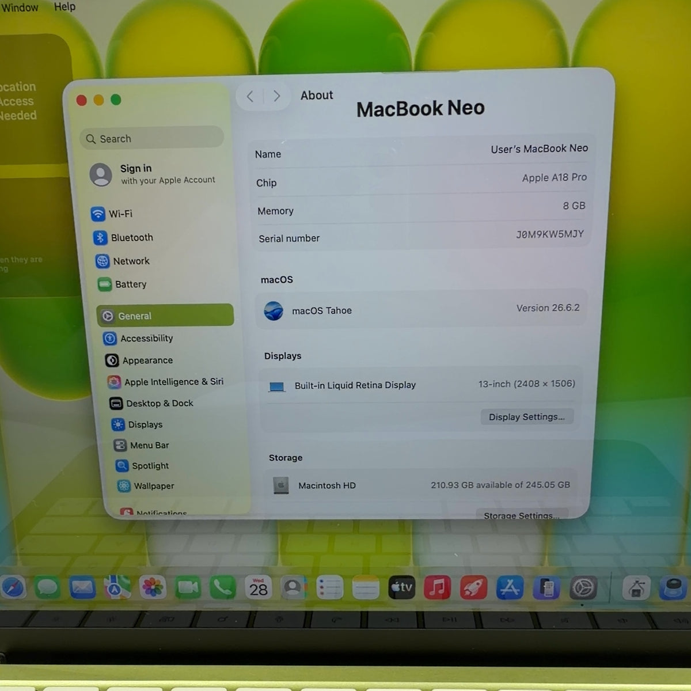Click the computer name "User's MacBook Neo"
This screenshot has width=691, height=691.
tap(540, 149)
